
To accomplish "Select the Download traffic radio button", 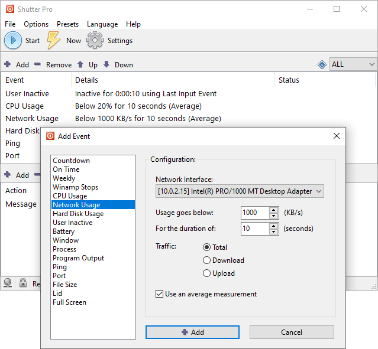I will tap(206, 260).
